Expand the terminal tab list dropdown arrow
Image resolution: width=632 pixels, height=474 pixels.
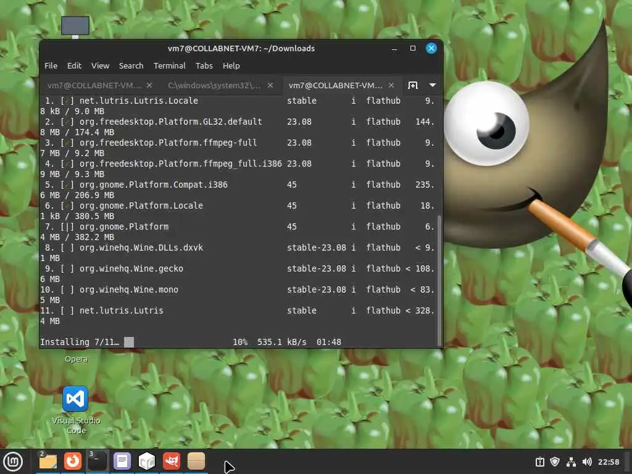(x=433, y=85)
